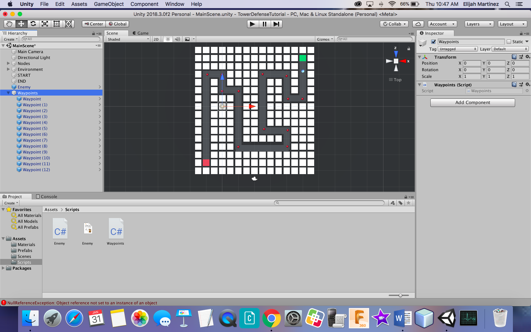
Task: Open the Waypoints C# script icon
Action: (x=115, y=228)
